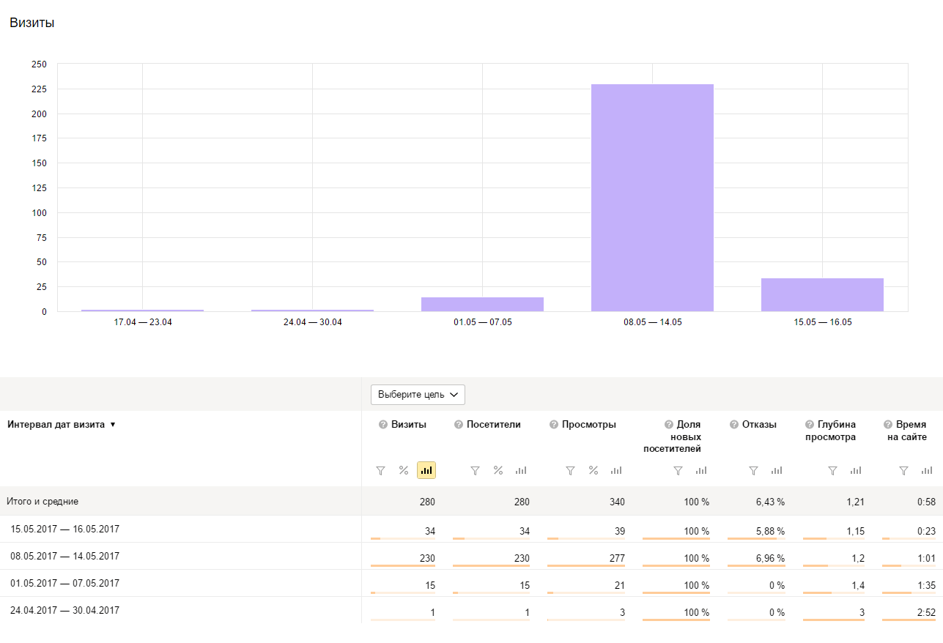Click the chart bar for 15.05 — 16.05

[x=822, y=295]
